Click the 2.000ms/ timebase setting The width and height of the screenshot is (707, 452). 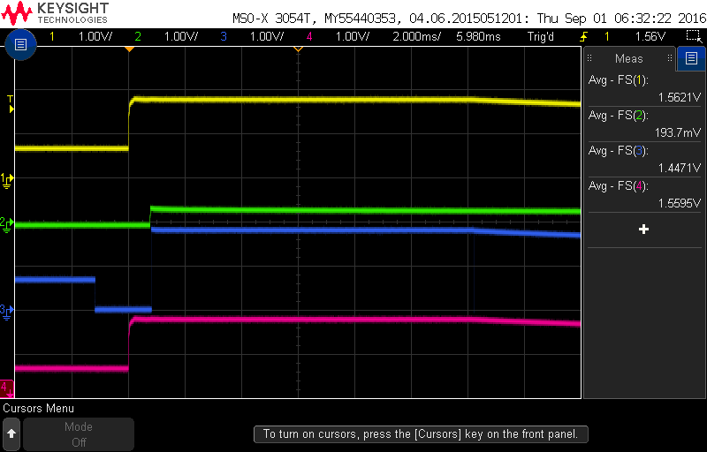click(x=416, y=36)
